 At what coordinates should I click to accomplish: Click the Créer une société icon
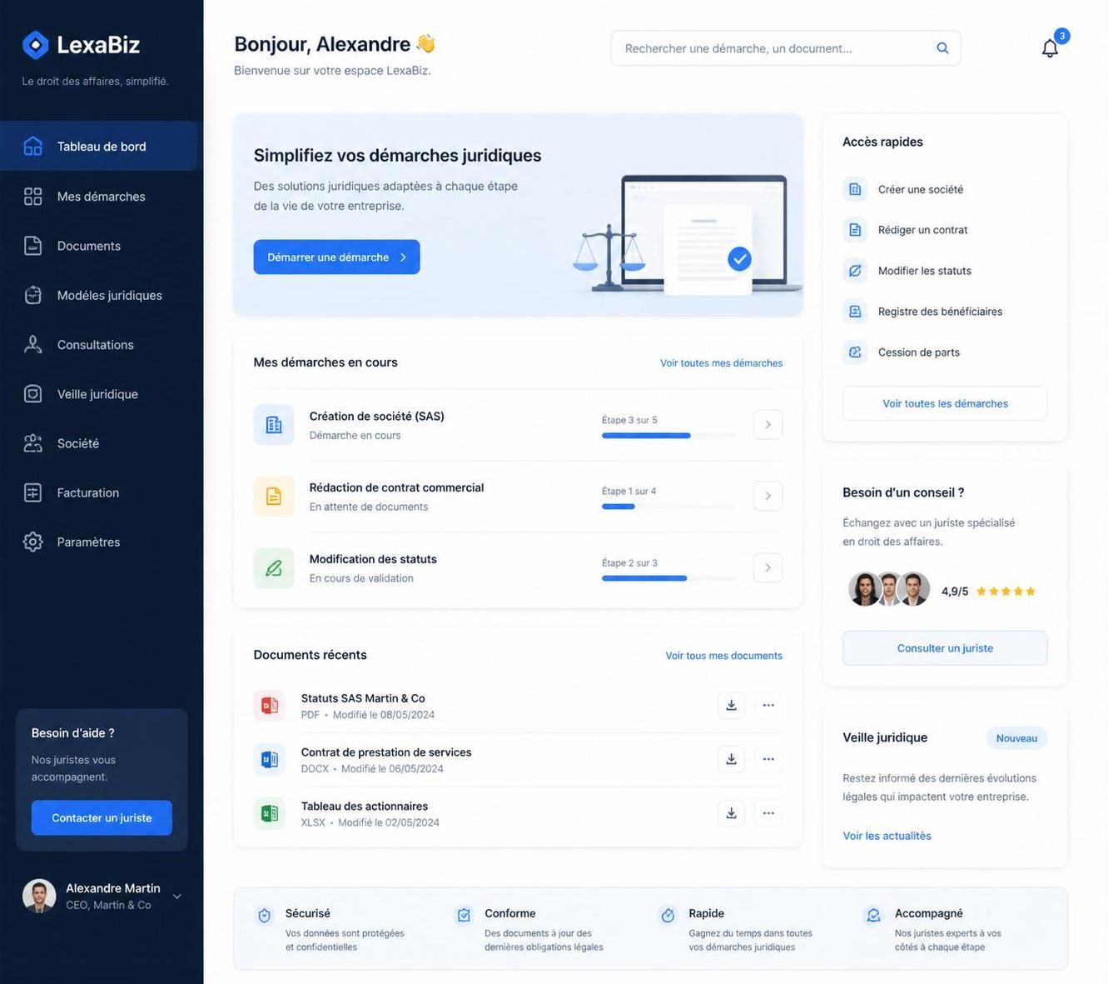(855, 189)
